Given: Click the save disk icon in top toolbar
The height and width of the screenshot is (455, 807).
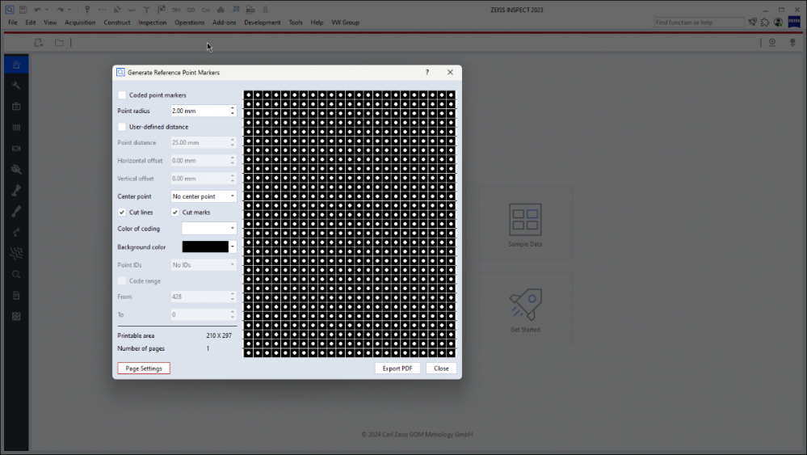Looking at the screenshot, I should (x=23, y=9).
